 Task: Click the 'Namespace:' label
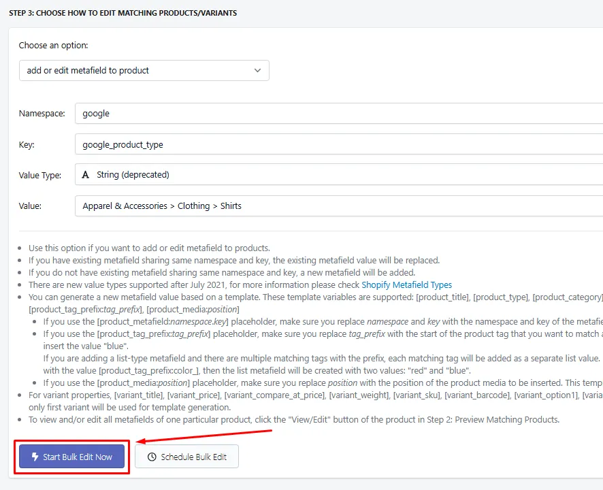click(42, 114)
